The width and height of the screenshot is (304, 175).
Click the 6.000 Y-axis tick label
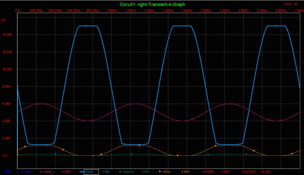6,104
